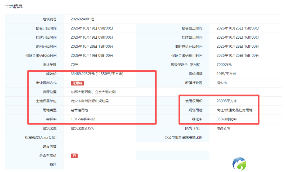This screenshot has height=172, width=286.
Task: Click the value 1.01<容积率≤2
Action: [x=83, y=119]
